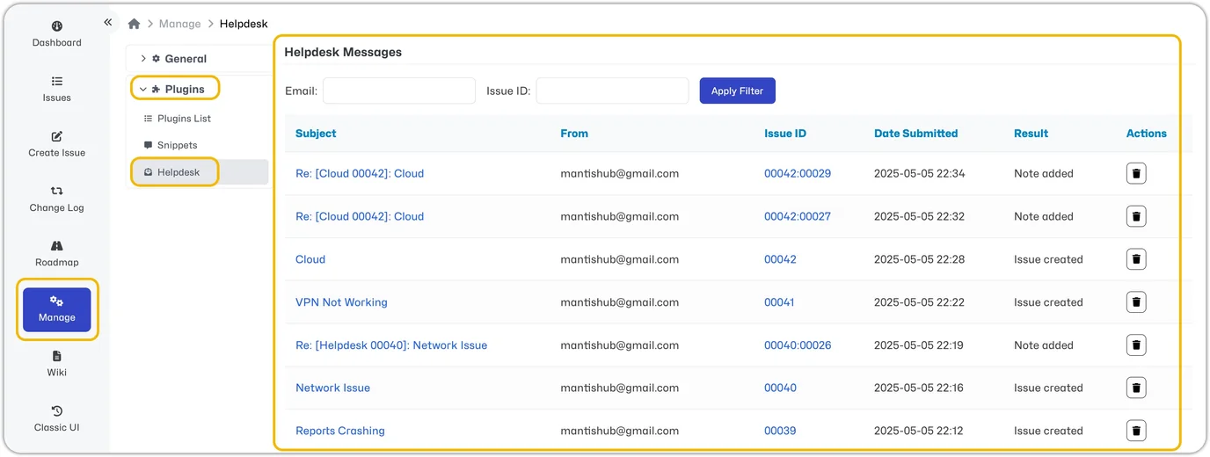Collapse the Plugins section
This screenshot has height=457, width=1210.
pyautogui.click(x=174, y=89)
